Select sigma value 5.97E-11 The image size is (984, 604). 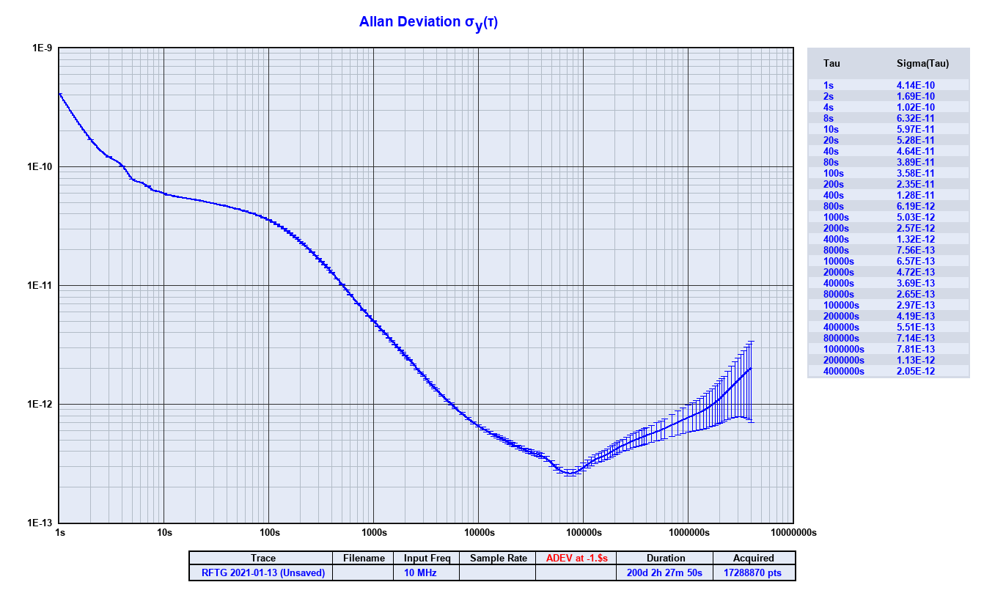[x=916, y=130]
